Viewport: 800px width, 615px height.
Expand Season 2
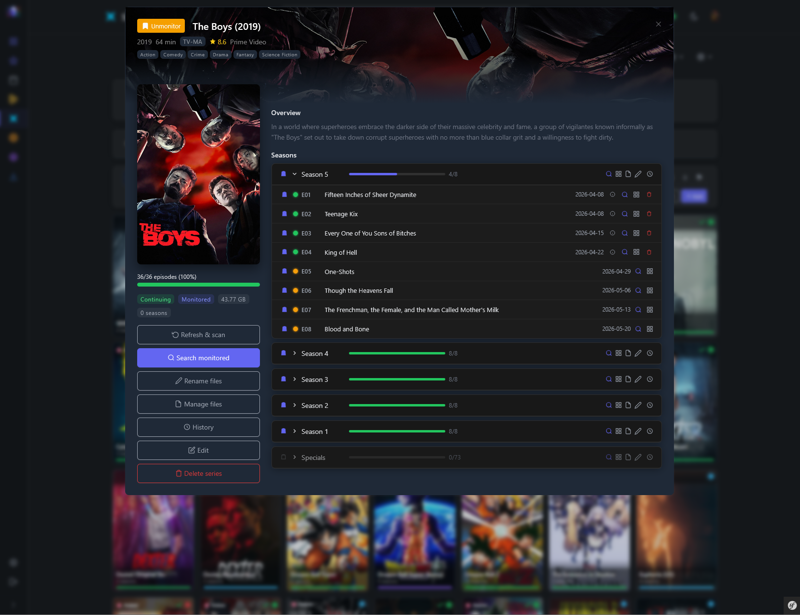(295, 405)
